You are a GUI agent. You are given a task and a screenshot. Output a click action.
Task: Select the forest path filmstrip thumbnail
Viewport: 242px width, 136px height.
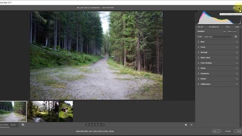click(x=13, y=111)
